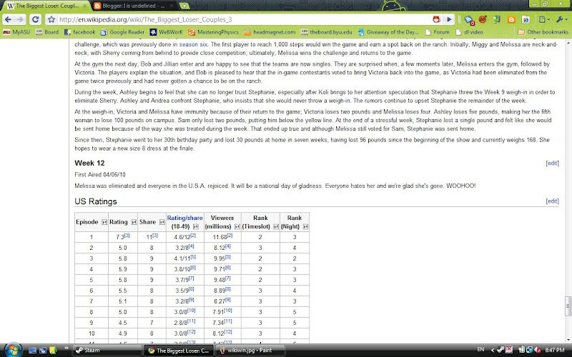
Task: Click the network connection tray icon
Action: pyautogui.click(x=529, y=351)
